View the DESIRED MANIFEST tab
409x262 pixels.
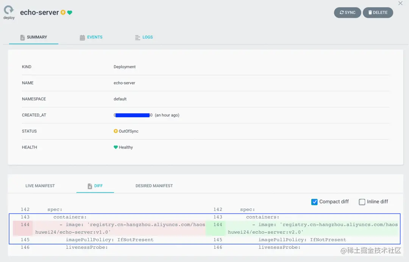pos(154,186)
